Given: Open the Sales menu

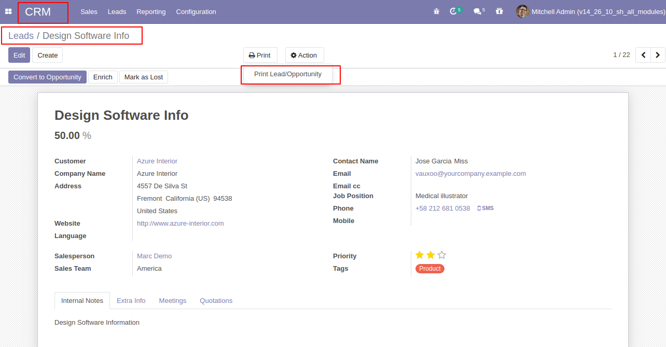Looking at the screenshot, I should click(89, 11).
